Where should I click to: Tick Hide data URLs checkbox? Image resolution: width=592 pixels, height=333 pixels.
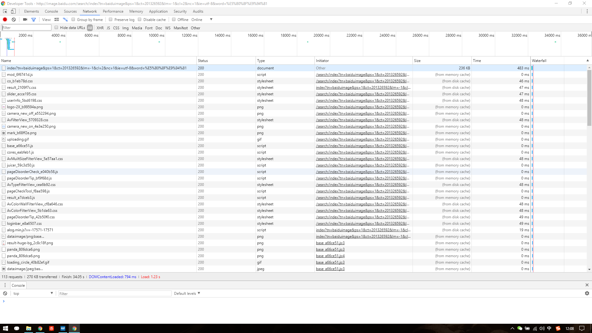click(56, 27)
